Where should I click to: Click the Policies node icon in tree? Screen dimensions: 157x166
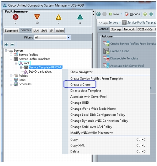tap(16, 75)
